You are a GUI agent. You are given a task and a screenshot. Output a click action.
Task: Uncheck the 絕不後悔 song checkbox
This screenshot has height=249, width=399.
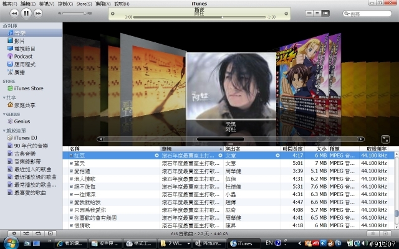point(71,187)
